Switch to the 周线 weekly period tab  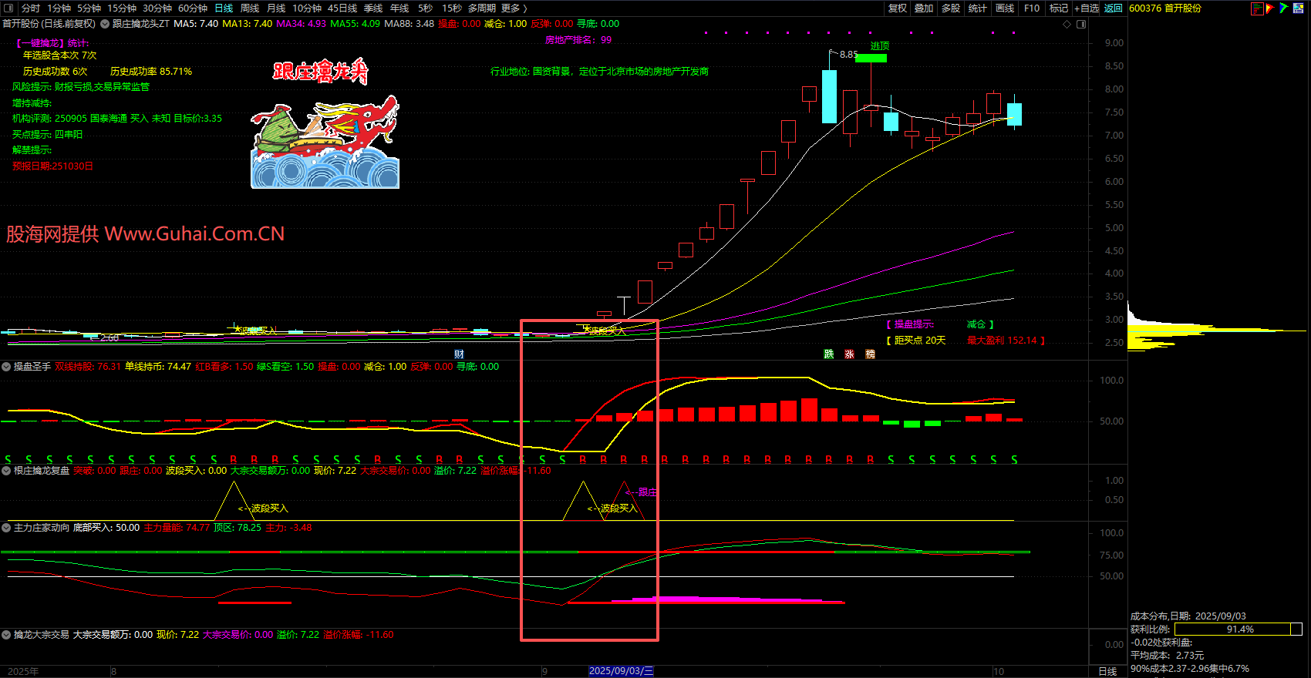point(250,8)
